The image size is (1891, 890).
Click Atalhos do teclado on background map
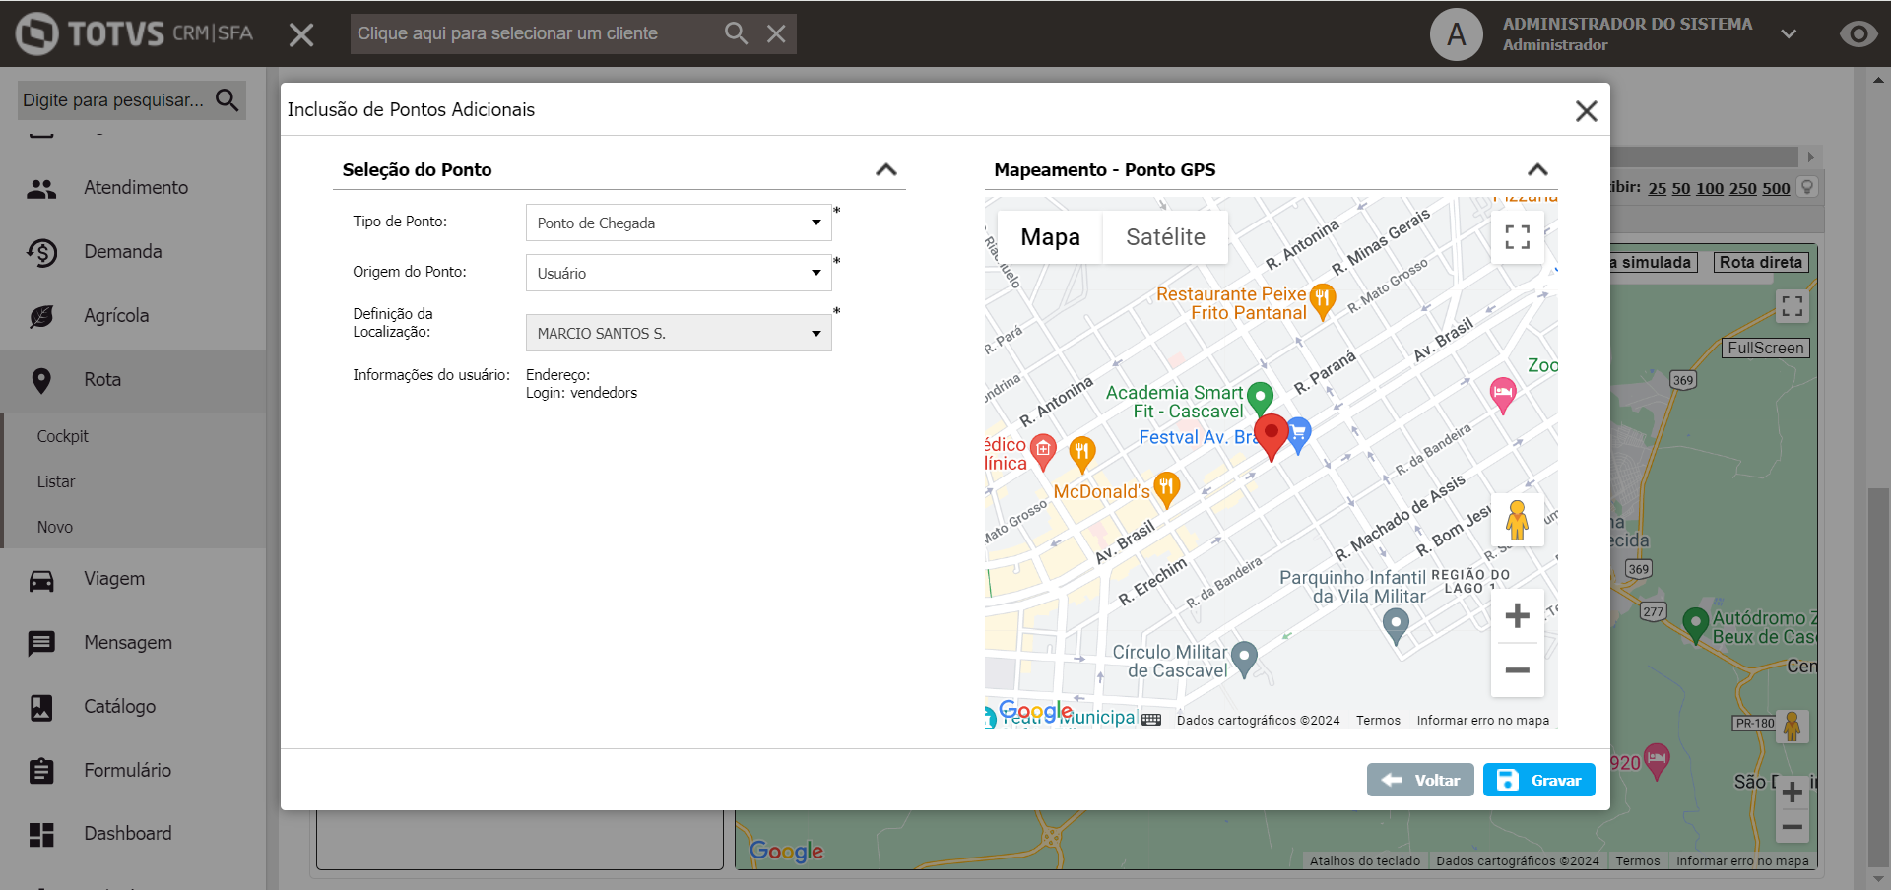tap(1364, 861)
